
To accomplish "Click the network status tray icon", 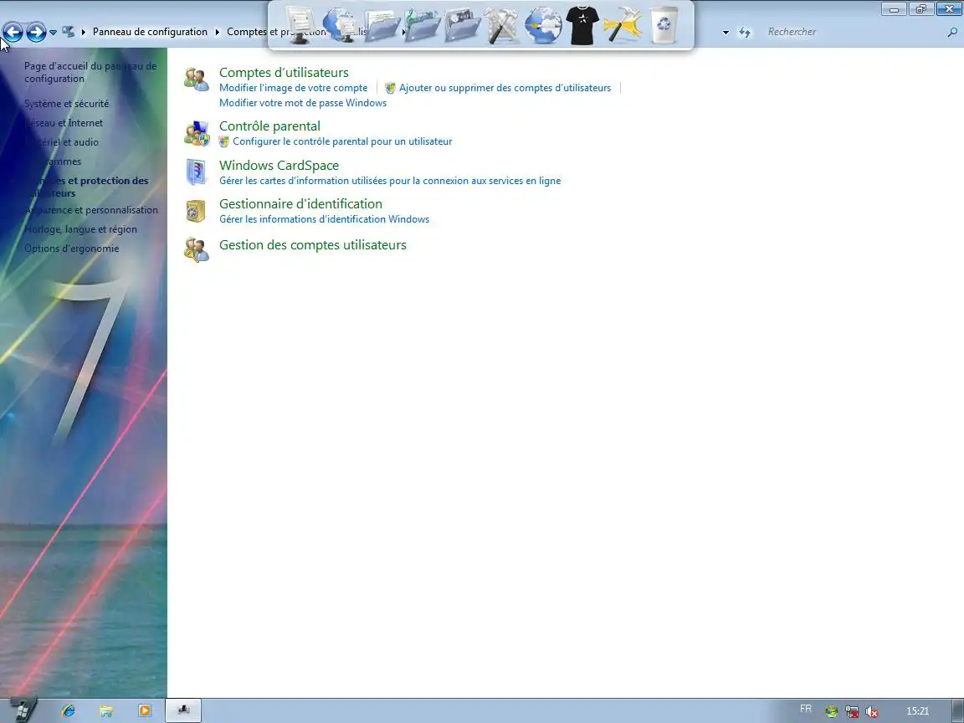I will point(852,712).
